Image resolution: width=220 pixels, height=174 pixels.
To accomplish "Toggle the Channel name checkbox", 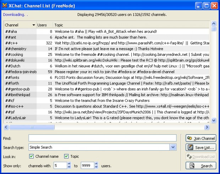I will [x=31, y=156].
